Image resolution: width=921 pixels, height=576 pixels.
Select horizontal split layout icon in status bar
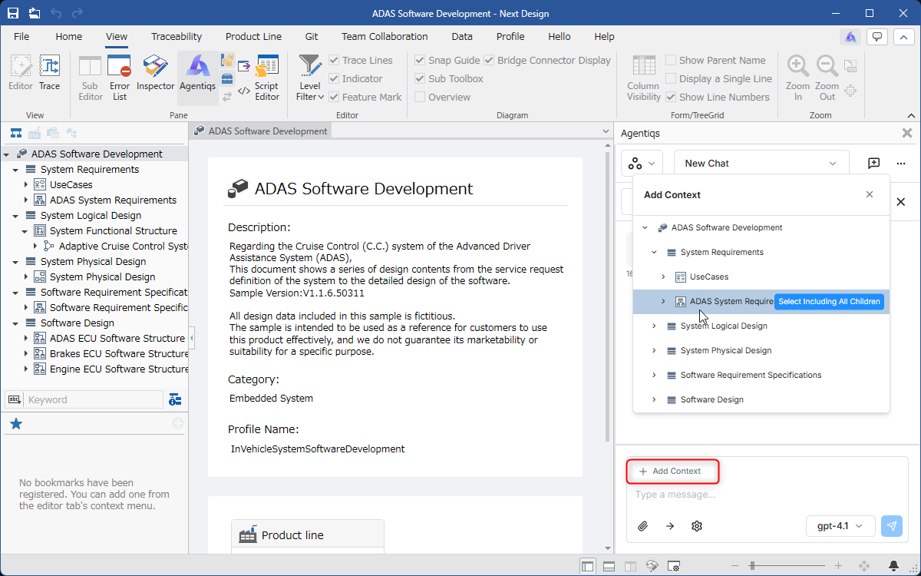coord(609,566)
